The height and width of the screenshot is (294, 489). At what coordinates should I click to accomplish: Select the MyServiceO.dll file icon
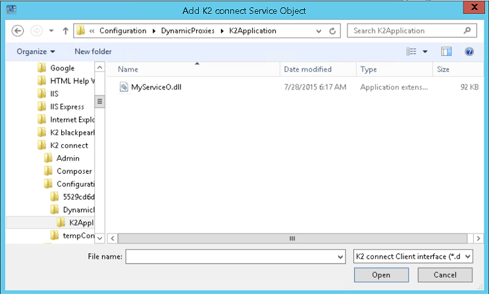[x=124, y=87]
